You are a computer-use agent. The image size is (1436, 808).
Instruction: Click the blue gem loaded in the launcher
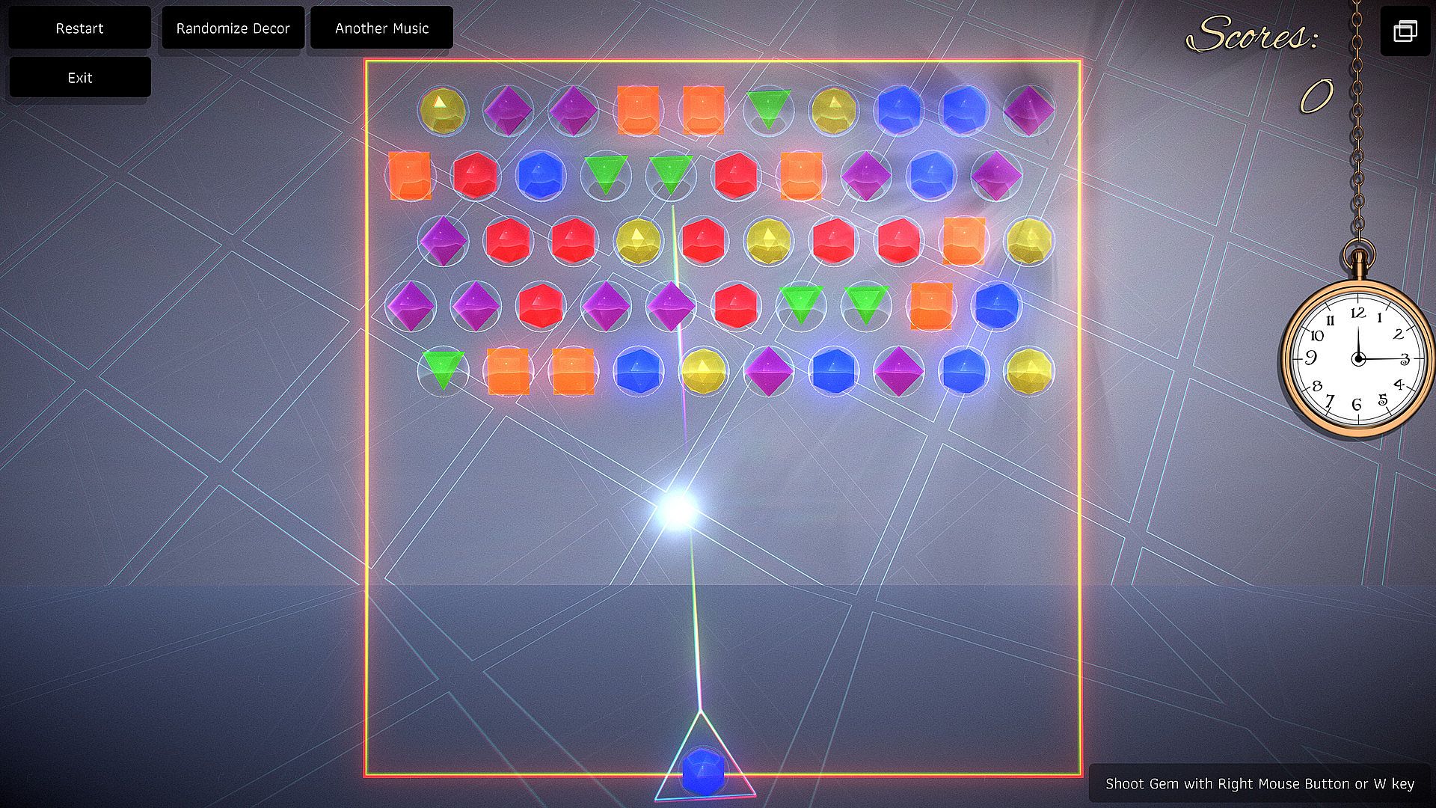pos(703,771)
